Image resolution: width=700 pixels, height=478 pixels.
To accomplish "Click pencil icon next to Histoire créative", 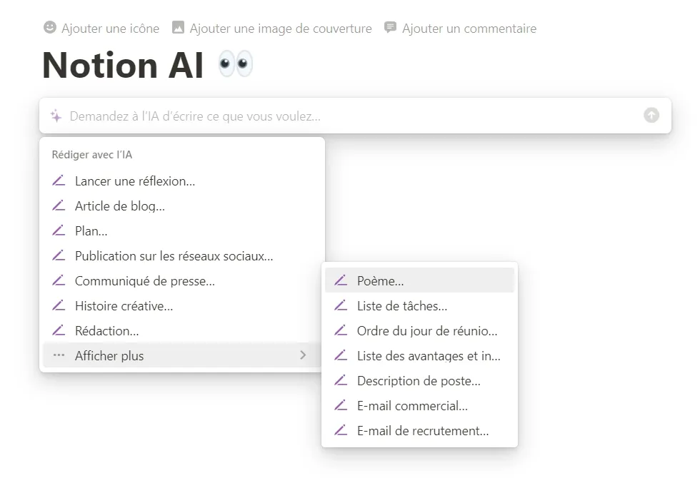I will pos(59,305).
